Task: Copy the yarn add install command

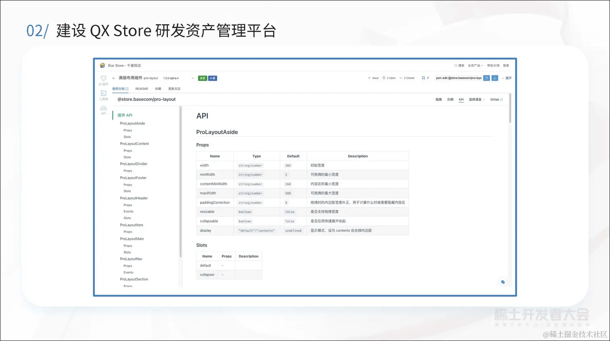Action: [x=487, y=78]
